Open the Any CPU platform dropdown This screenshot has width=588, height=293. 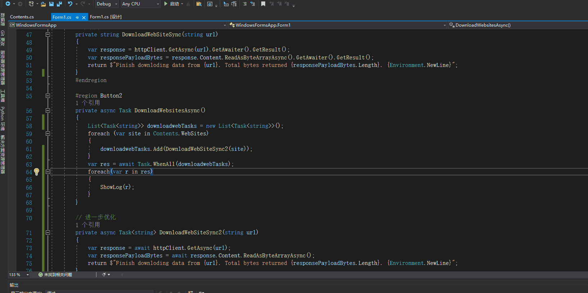[140, 4]
